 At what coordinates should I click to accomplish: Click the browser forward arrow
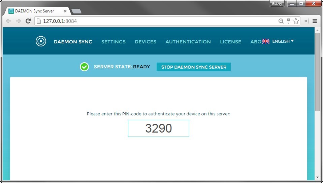coord(18,21)
